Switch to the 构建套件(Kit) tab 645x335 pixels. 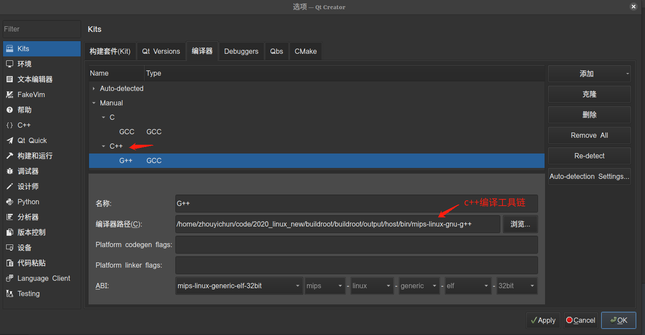coord(110,51)
